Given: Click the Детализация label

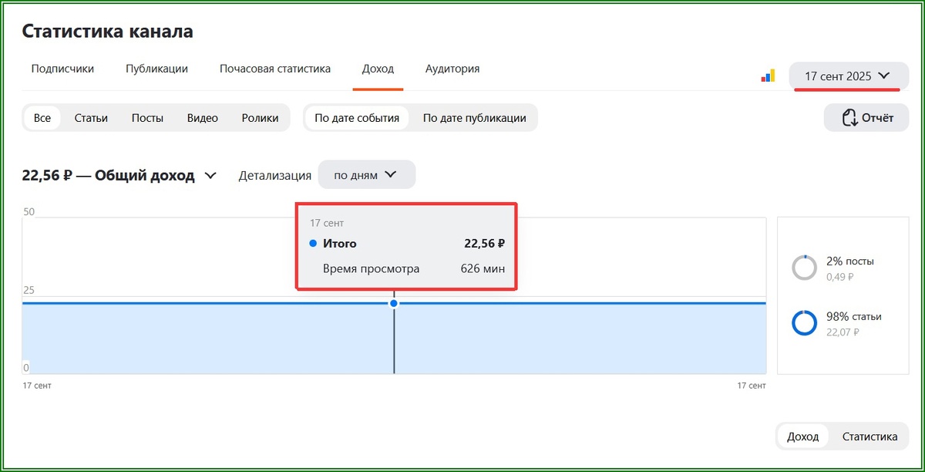Looking at the screenshot, I should click(275, 175).
